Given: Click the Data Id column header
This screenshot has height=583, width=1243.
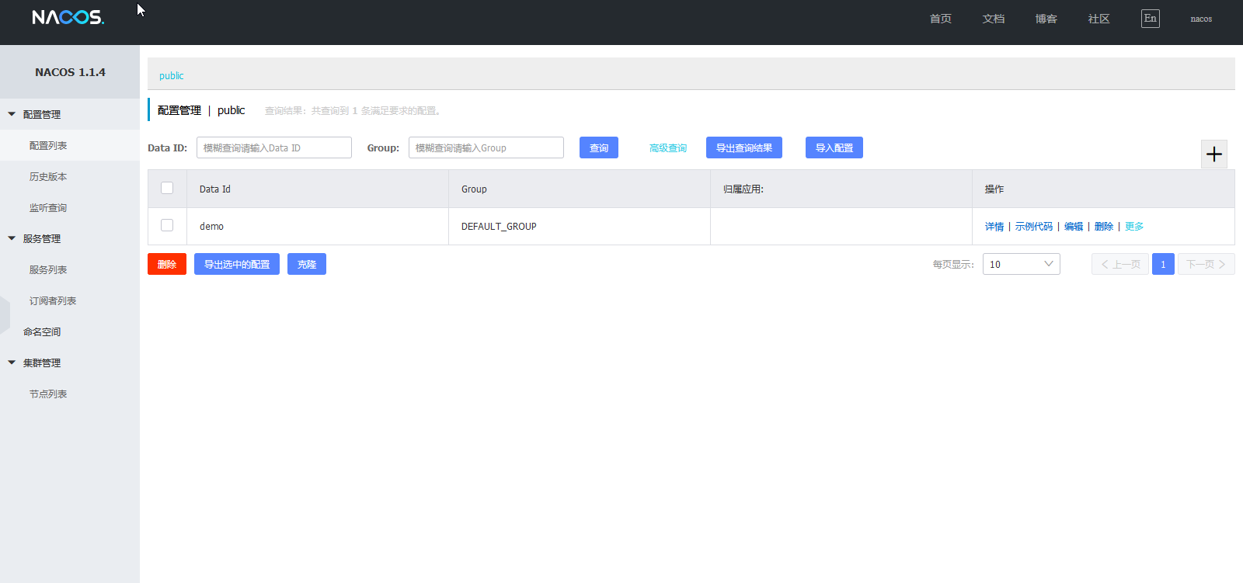Looking at the screenshot, I should (318, 189).
